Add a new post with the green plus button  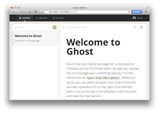click(55, 27)
